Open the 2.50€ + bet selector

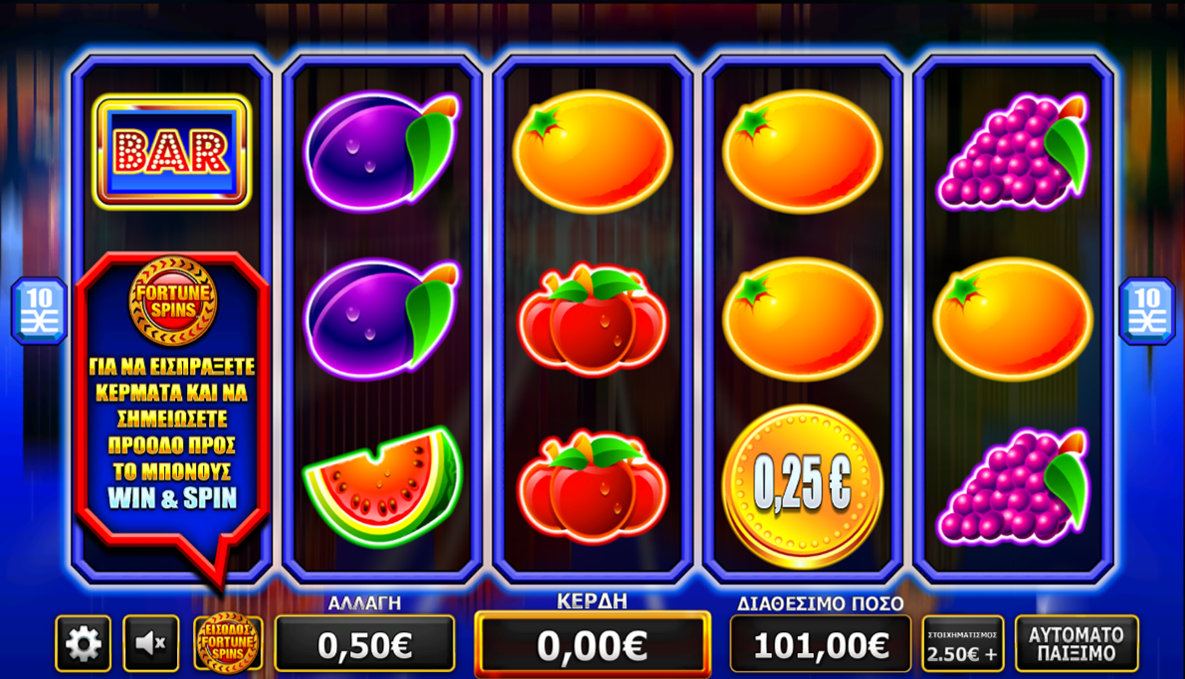963,644
